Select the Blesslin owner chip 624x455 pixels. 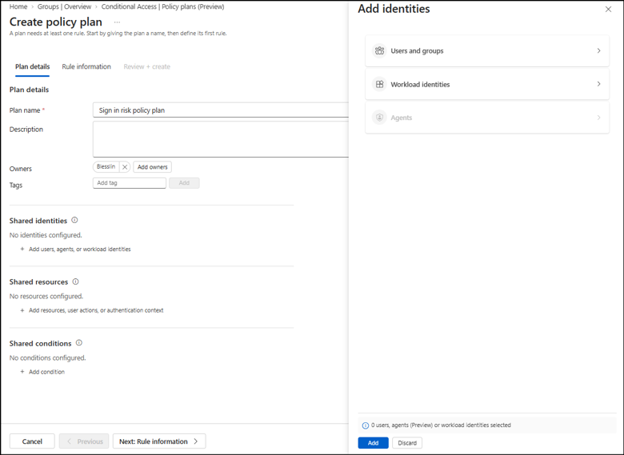click(x=106, y=167)
